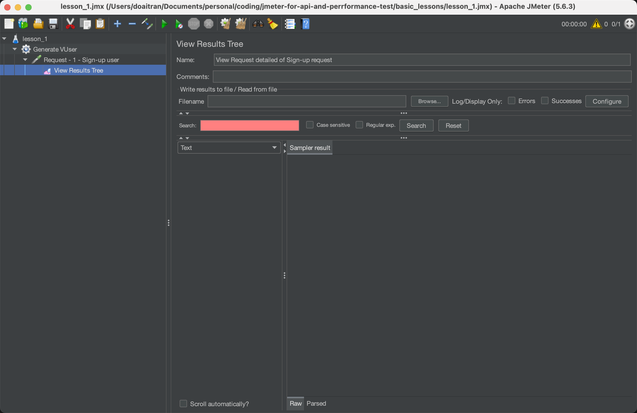Switch to the Sampler result tab
Screen dimensions: 637x413
pyautogui.click(x=310, y=148)
